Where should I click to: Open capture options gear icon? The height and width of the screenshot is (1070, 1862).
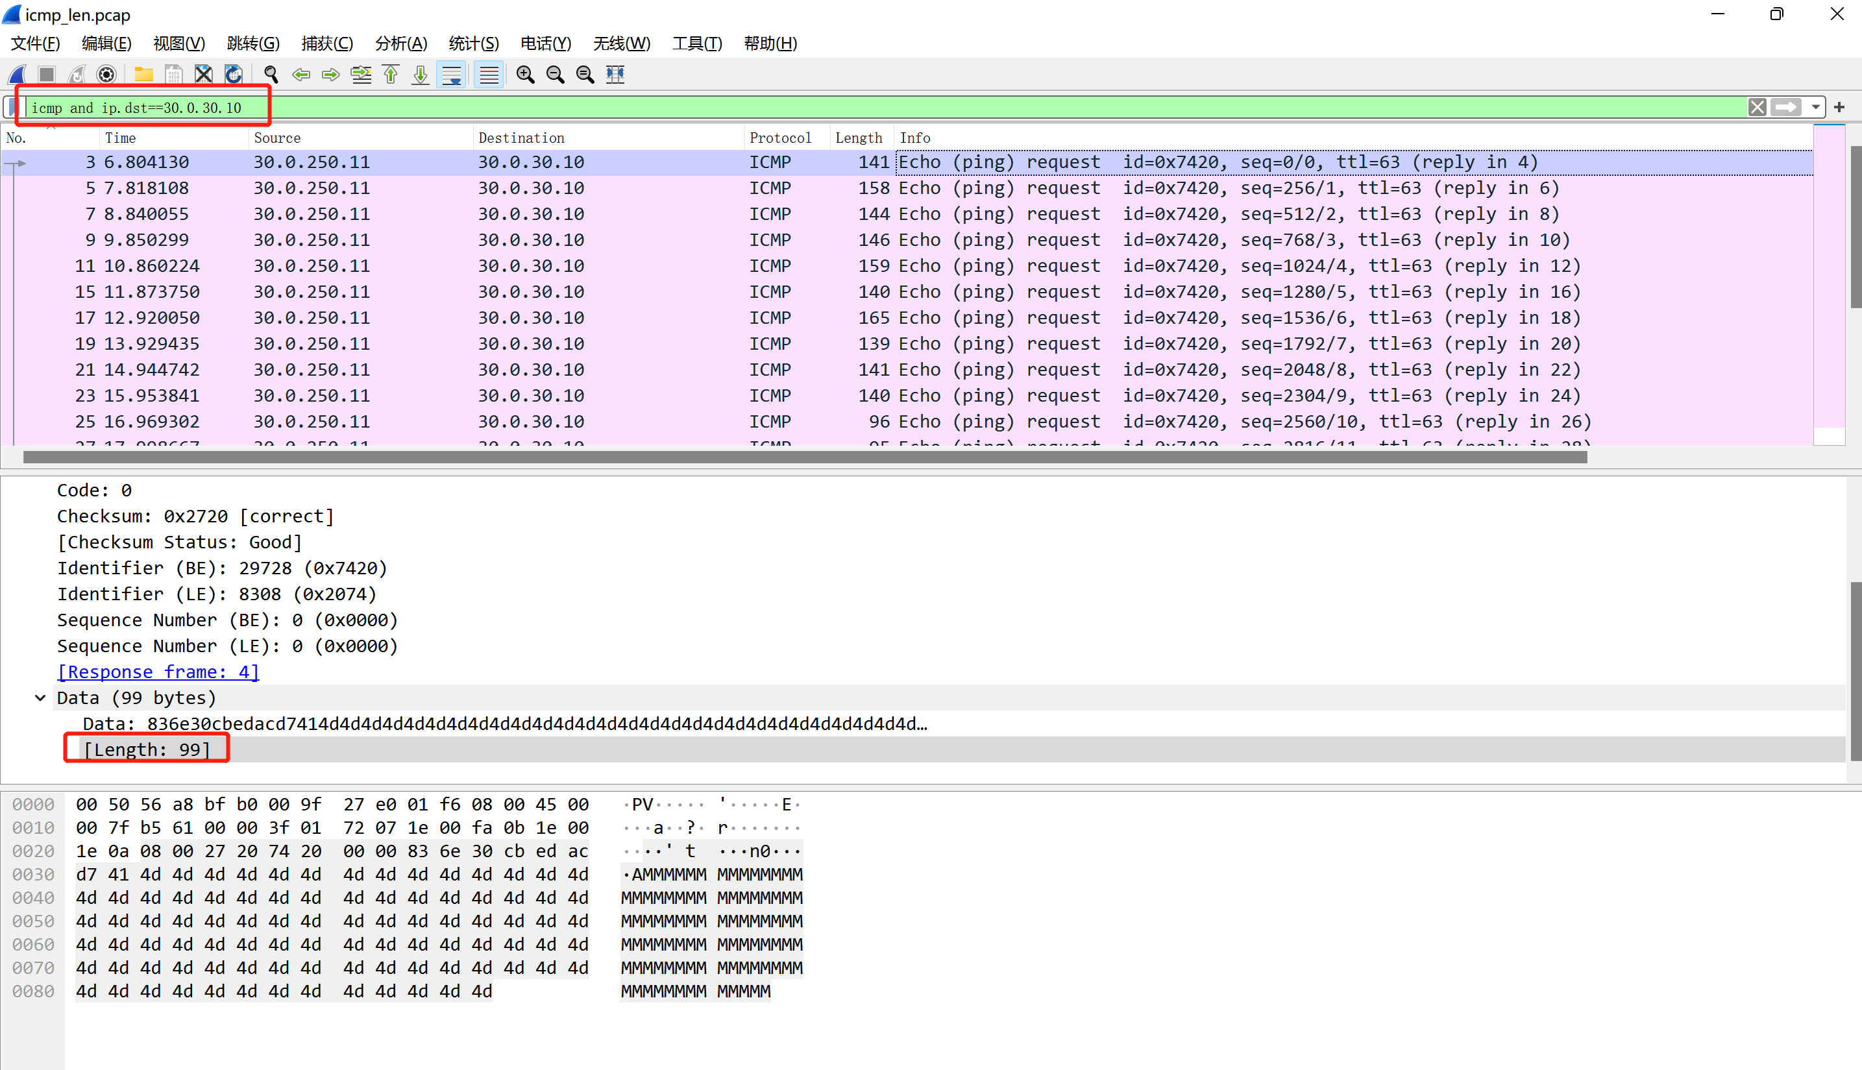coord(106,74)
